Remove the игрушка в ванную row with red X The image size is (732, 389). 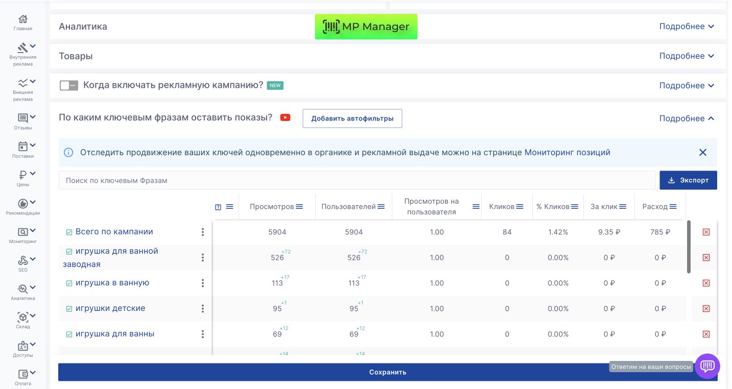pos(706,283)
